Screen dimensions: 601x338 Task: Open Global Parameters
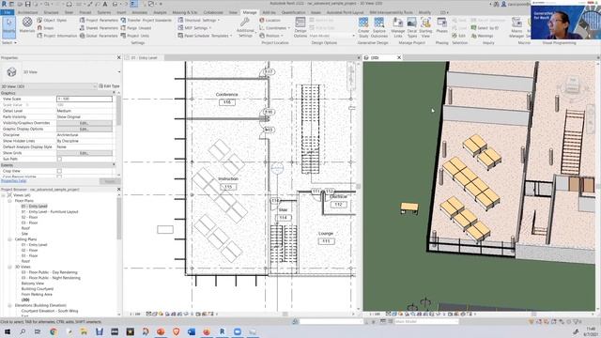[99, 36]
